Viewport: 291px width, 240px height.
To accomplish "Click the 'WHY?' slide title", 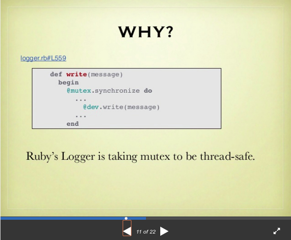I will [x=146, y=32].
